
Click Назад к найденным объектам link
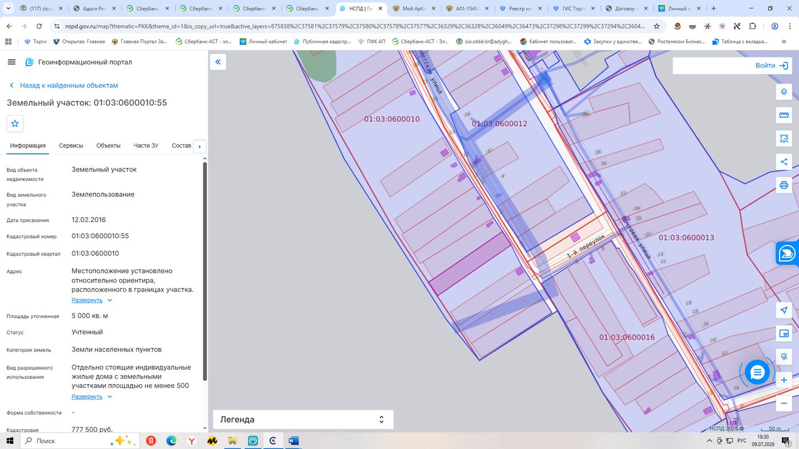(x=64, y=85)
